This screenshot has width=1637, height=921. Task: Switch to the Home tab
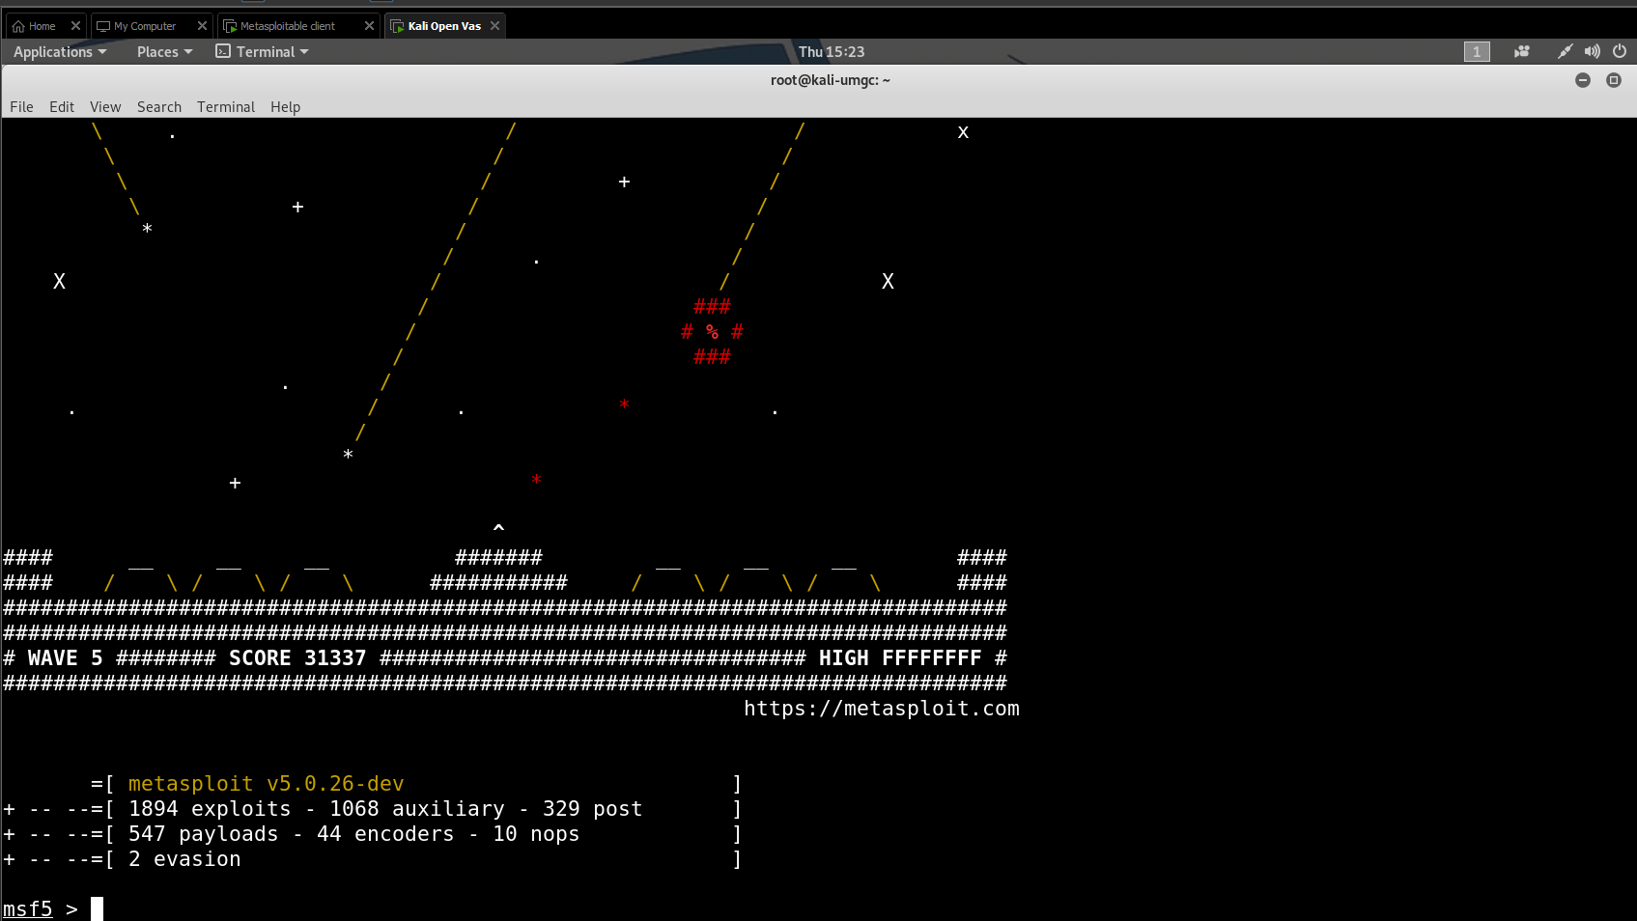click(45, 26)
